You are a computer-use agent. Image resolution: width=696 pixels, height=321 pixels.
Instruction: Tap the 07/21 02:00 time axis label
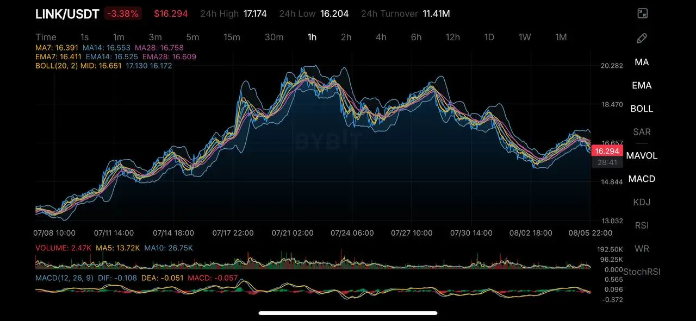coord(293,233)
